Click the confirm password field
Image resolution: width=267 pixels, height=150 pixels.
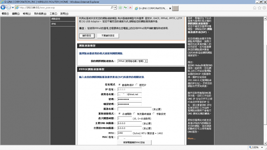[130, 104]
